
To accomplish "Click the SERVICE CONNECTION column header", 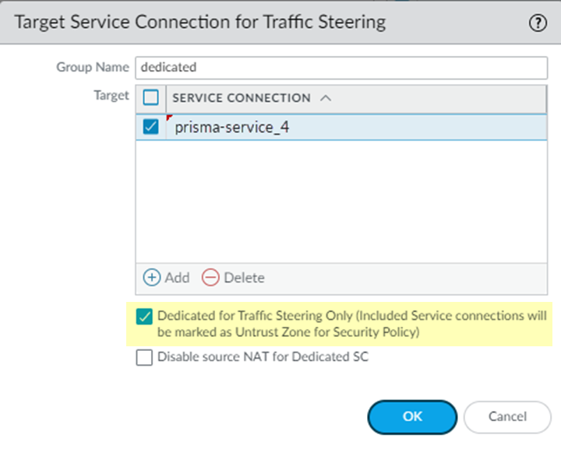I will [242, 98].
